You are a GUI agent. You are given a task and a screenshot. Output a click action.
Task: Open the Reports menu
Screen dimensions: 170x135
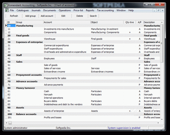(90, 10)
